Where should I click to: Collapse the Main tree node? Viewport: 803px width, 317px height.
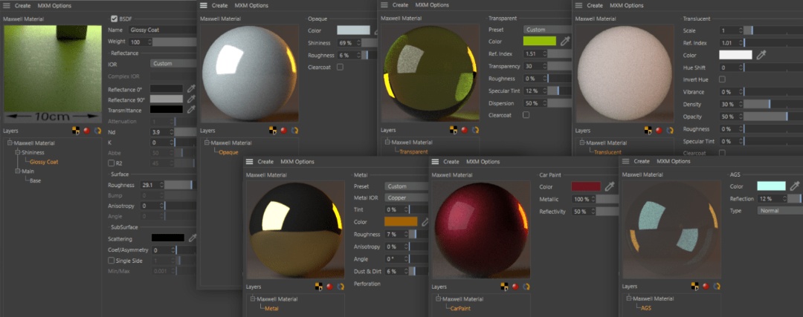click(x=17, y=171)
